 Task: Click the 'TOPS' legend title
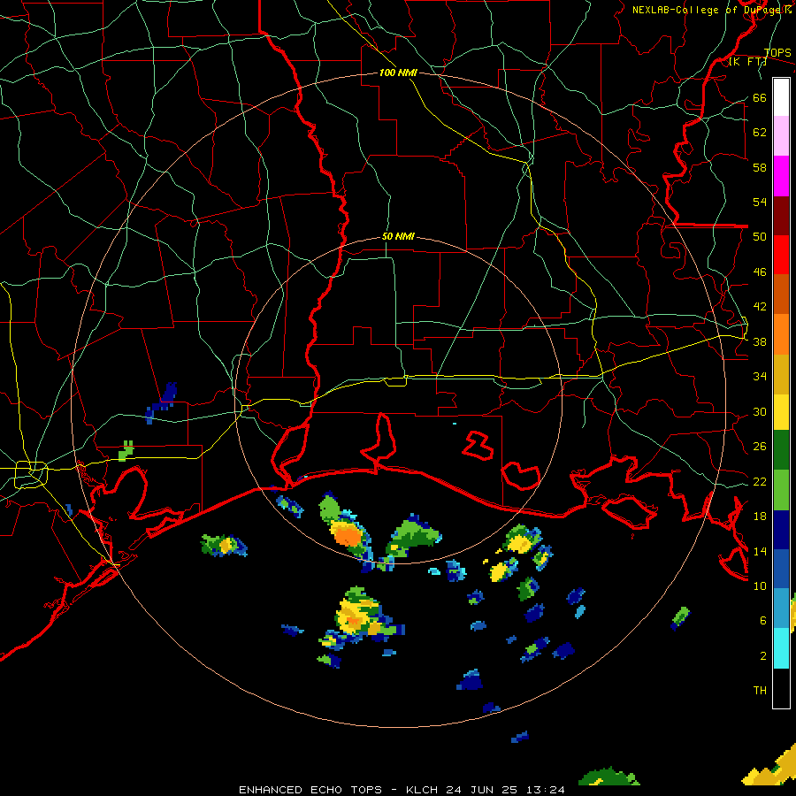(777, 53)
